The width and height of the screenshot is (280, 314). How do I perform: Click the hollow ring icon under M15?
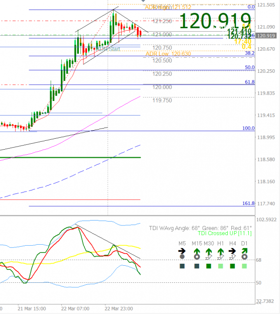[x=197, y=257]
